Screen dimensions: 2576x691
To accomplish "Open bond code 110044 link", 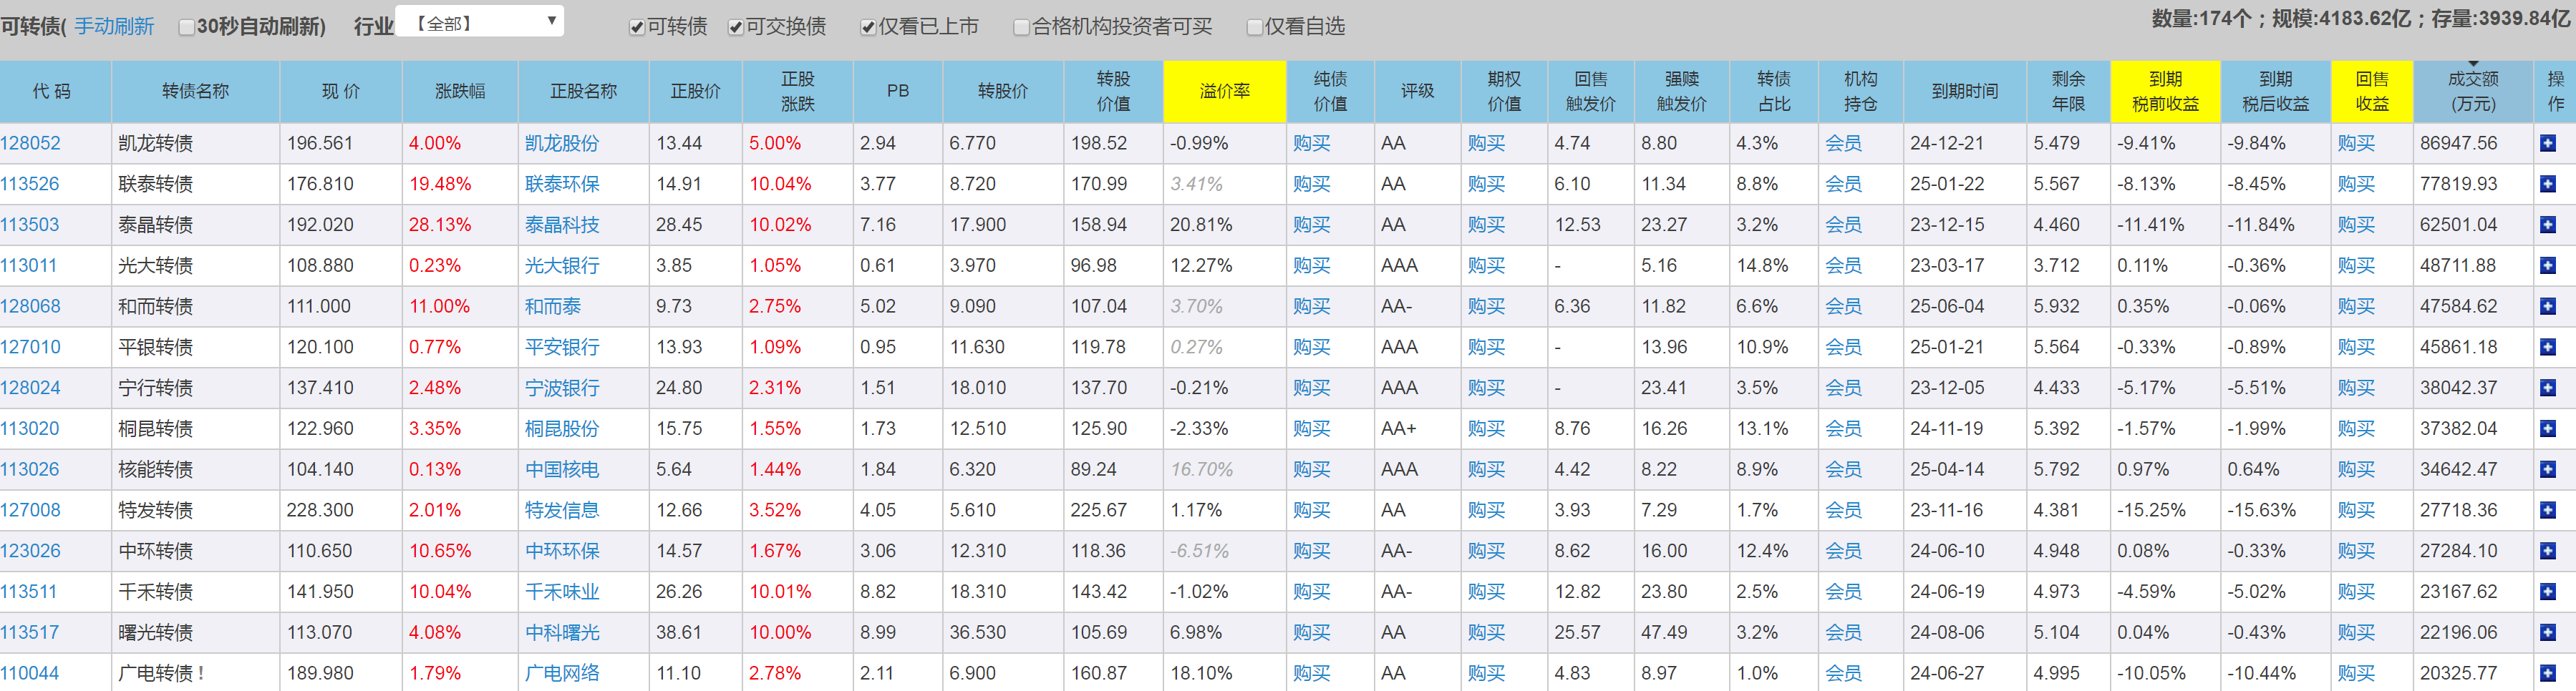I will tap(30, 674).
